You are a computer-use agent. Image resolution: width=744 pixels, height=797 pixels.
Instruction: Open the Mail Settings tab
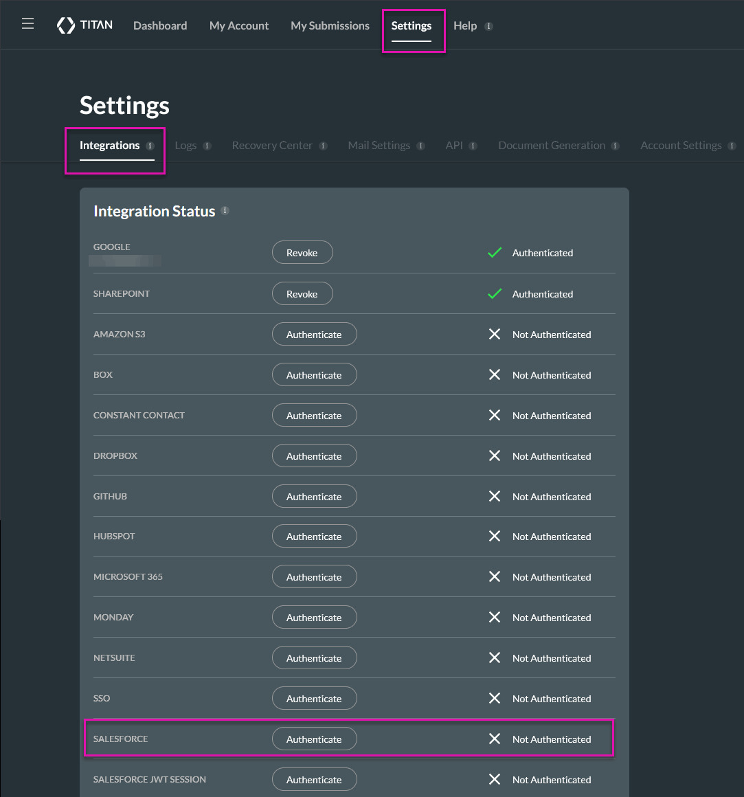(379, 146)
